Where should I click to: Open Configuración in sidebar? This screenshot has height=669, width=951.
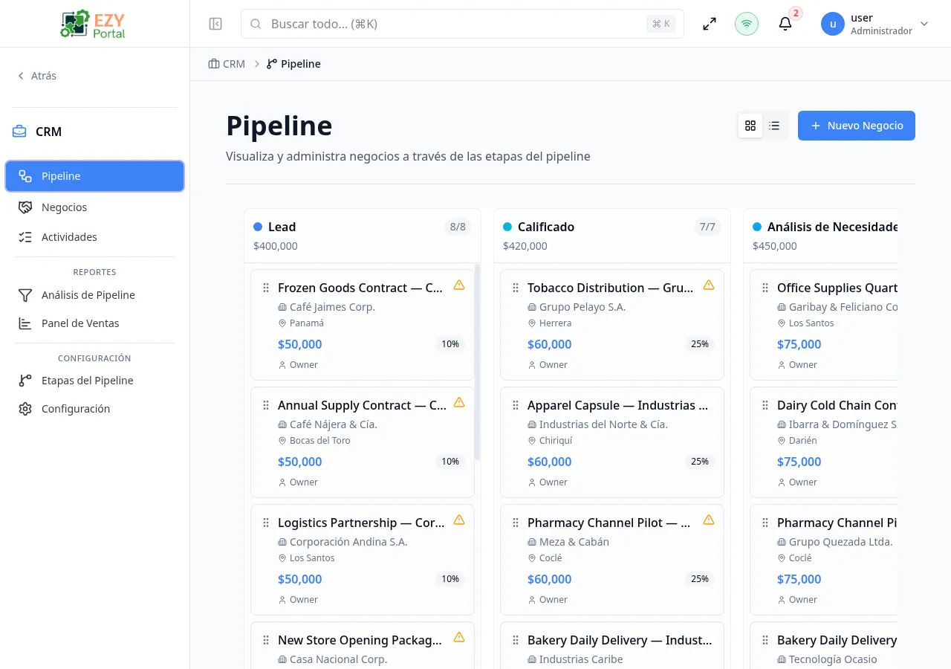coord(94,409)
